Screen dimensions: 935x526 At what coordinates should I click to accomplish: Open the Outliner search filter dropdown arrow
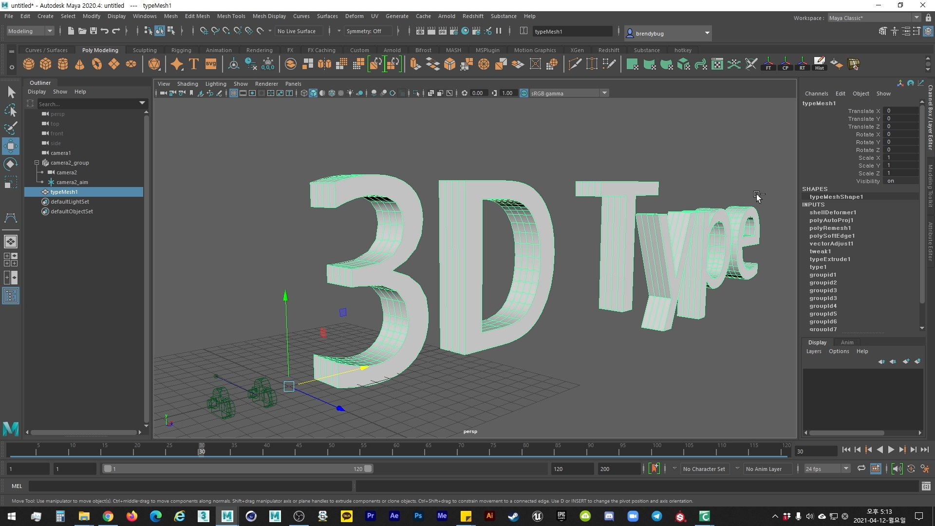click(x=142, y=103)
